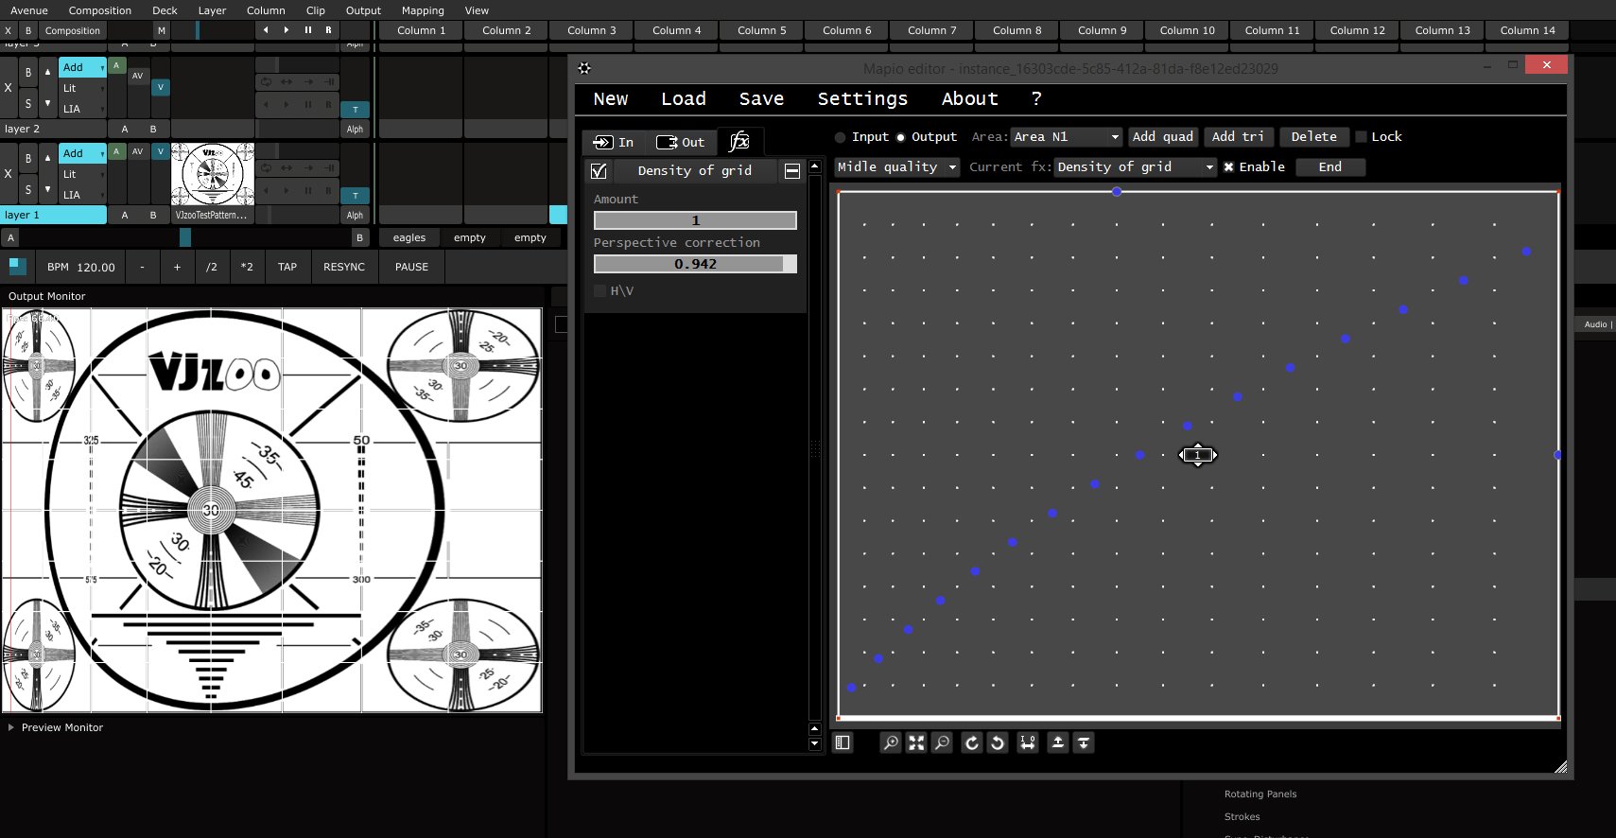The width and height of the screenshot is (1616, 838).
Task: Select the VJzooTestPattern clip thumbnail
Action: click(213, 174)
